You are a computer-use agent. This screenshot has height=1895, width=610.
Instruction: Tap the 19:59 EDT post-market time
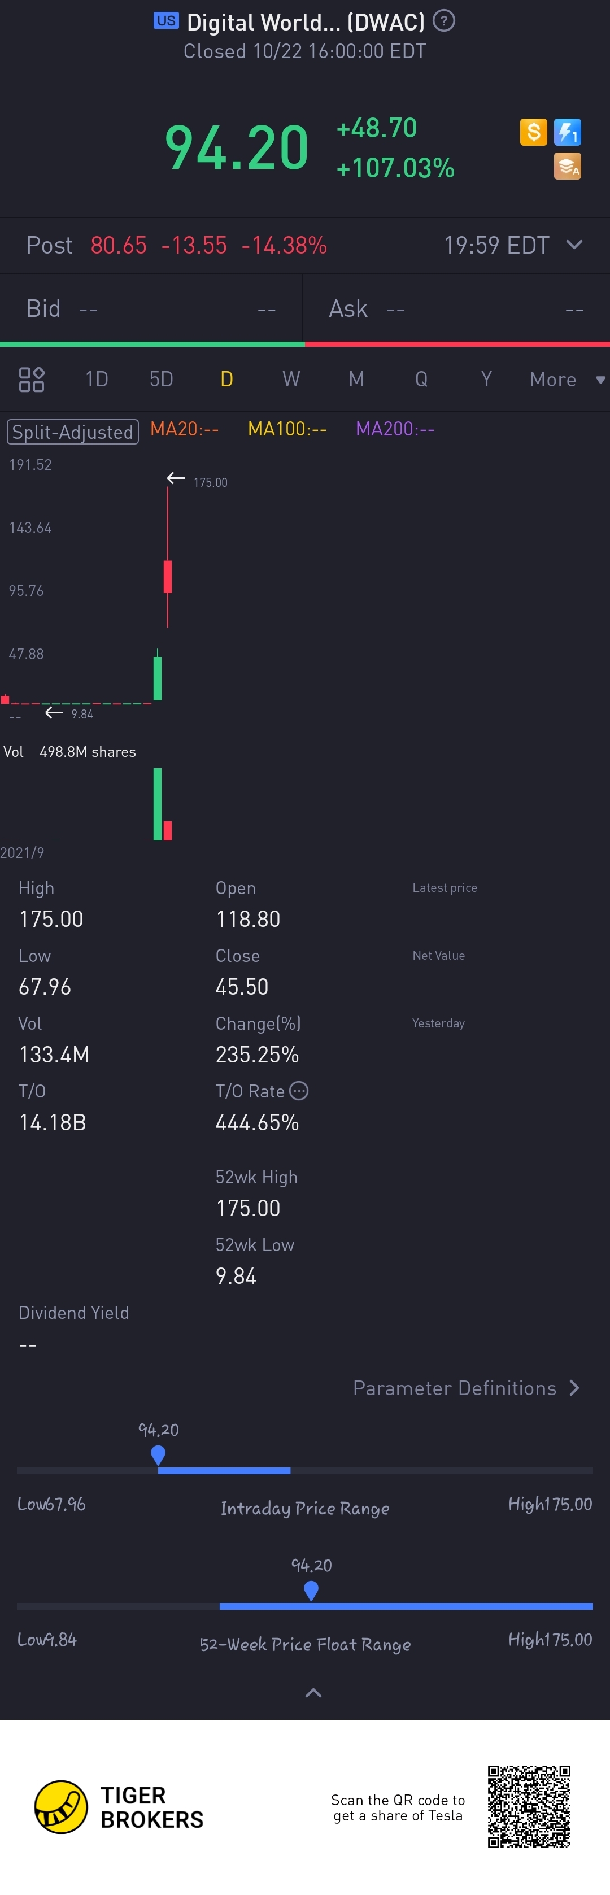tap(496, 245)
